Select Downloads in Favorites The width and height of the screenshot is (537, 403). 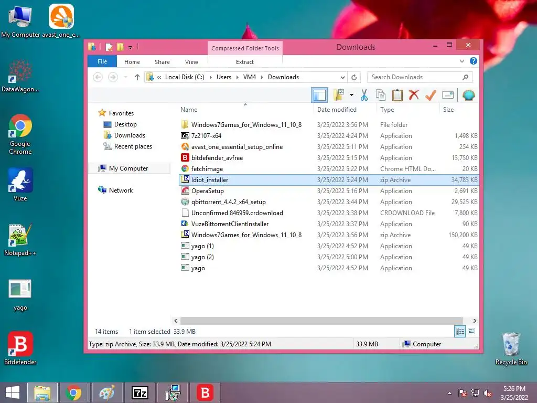tap(130, 135)
